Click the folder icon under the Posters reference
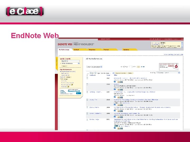Image resolution: width=190 pixels, height=142 pixels. pos(115,89)
